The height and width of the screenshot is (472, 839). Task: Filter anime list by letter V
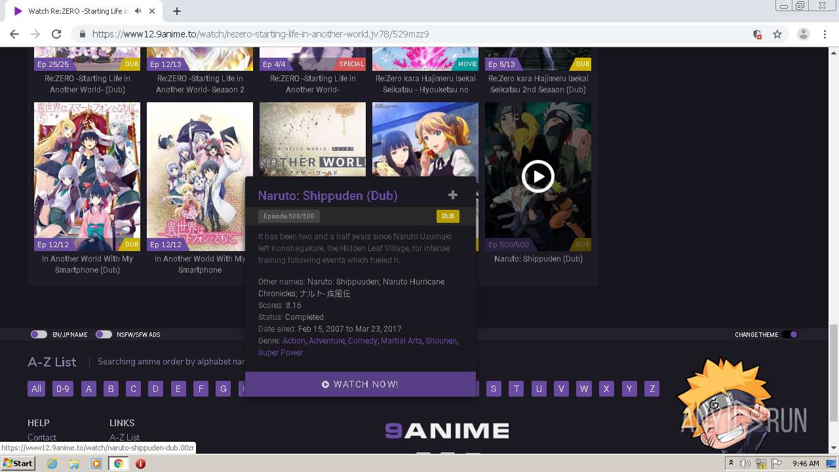coord(561,389)
